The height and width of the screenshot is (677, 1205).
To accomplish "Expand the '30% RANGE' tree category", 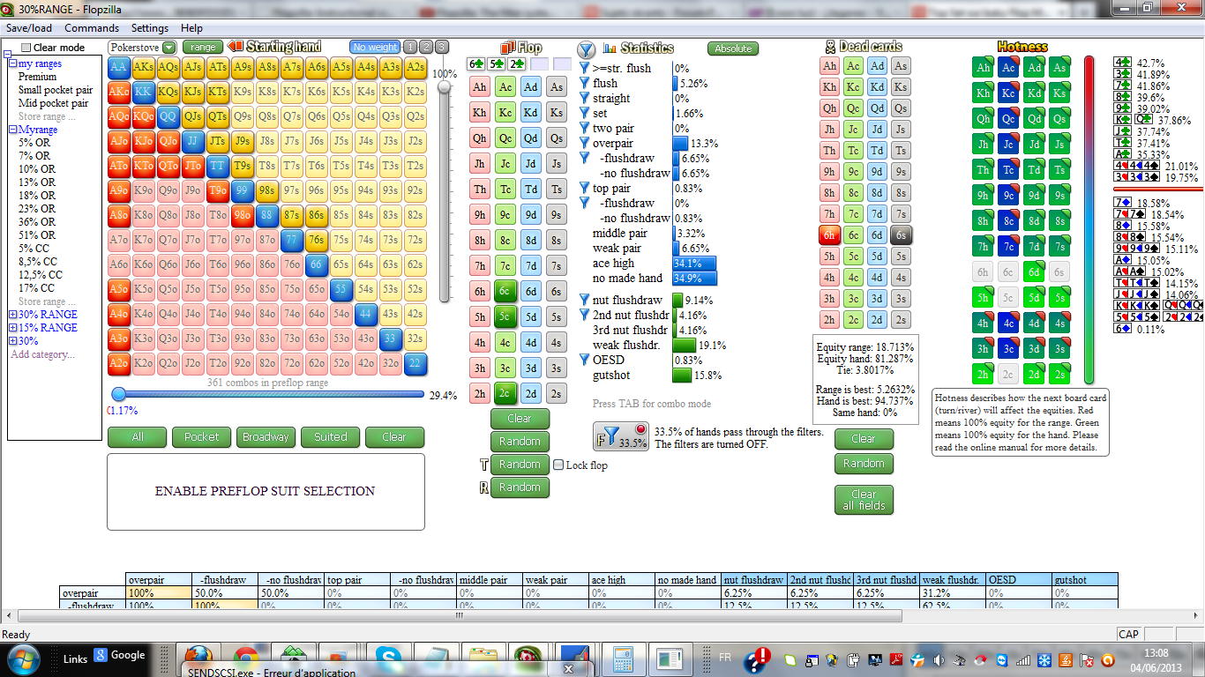I will (x=12, y=314).
